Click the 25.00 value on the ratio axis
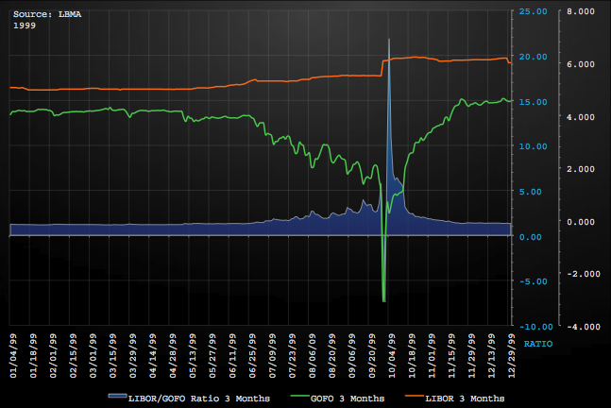 (x=531, y=12)
